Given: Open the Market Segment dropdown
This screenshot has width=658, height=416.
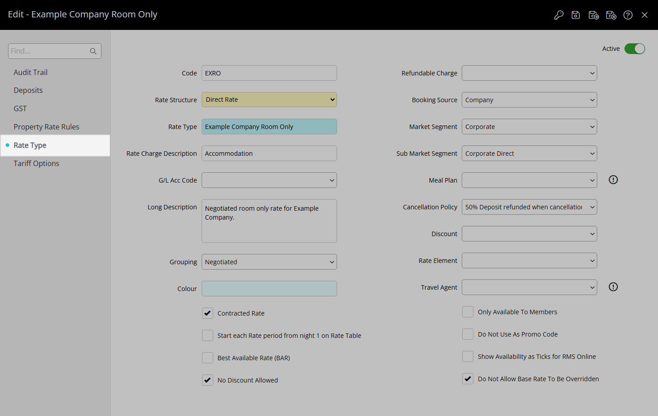Looking at the screenshot, I should (x=529, y=126).
